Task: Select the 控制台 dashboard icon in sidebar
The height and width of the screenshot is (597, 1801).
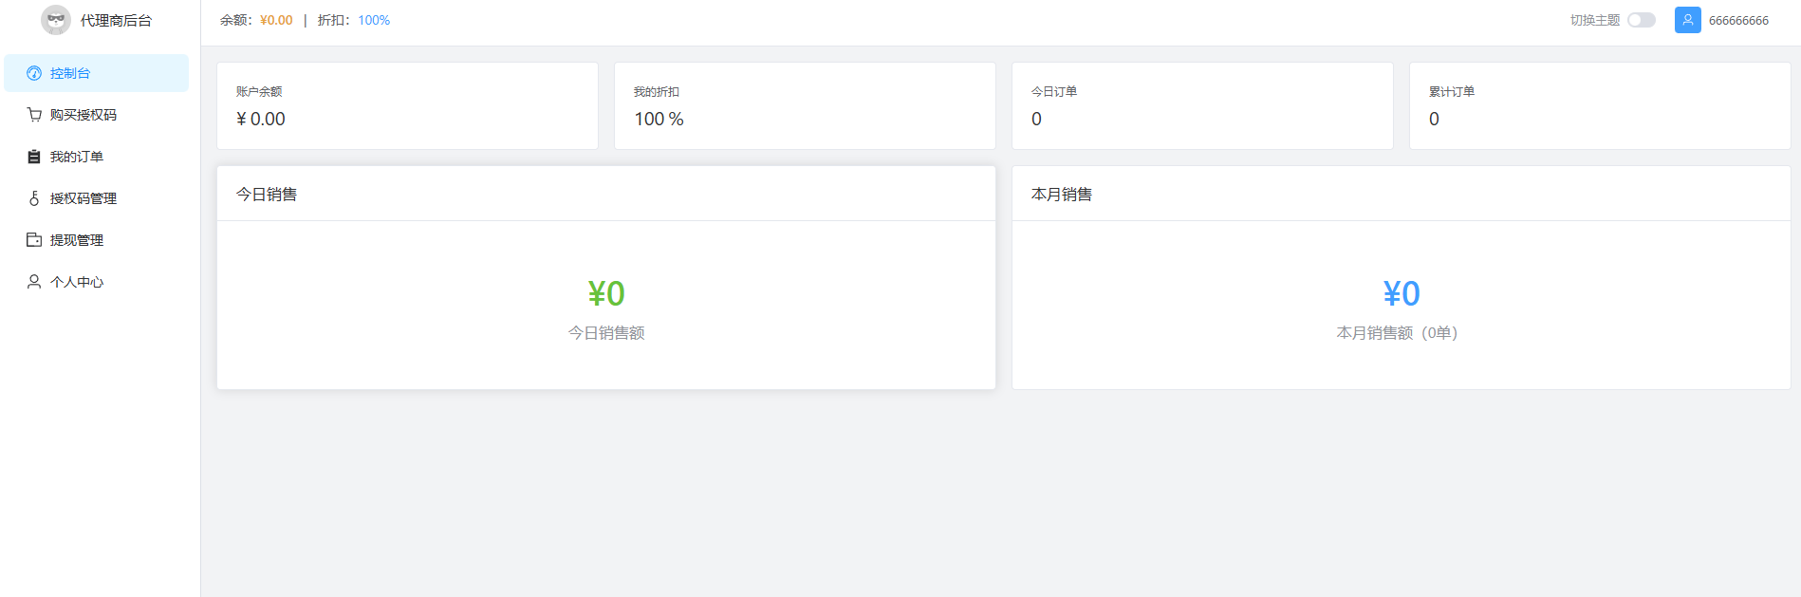Action: pos(34,72)
